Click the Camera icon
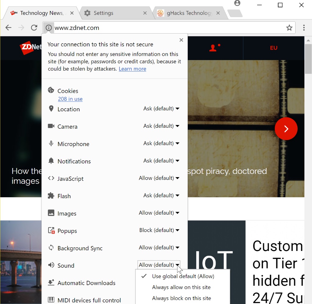This screenshot has height=304, width=312. click(x=51, y=126)
